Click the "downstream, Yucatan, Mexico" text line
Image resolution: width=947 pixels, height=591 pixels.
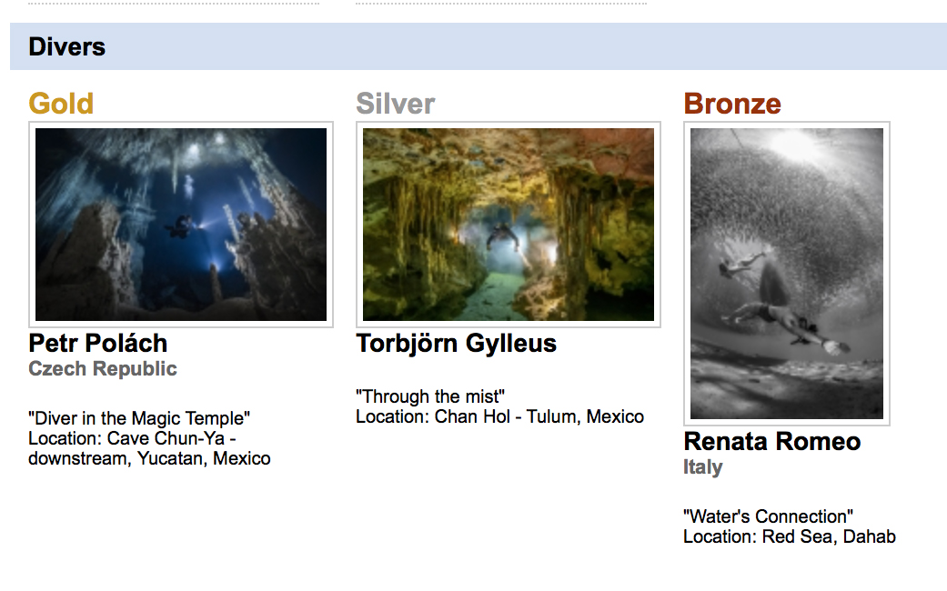click(149, 458)
